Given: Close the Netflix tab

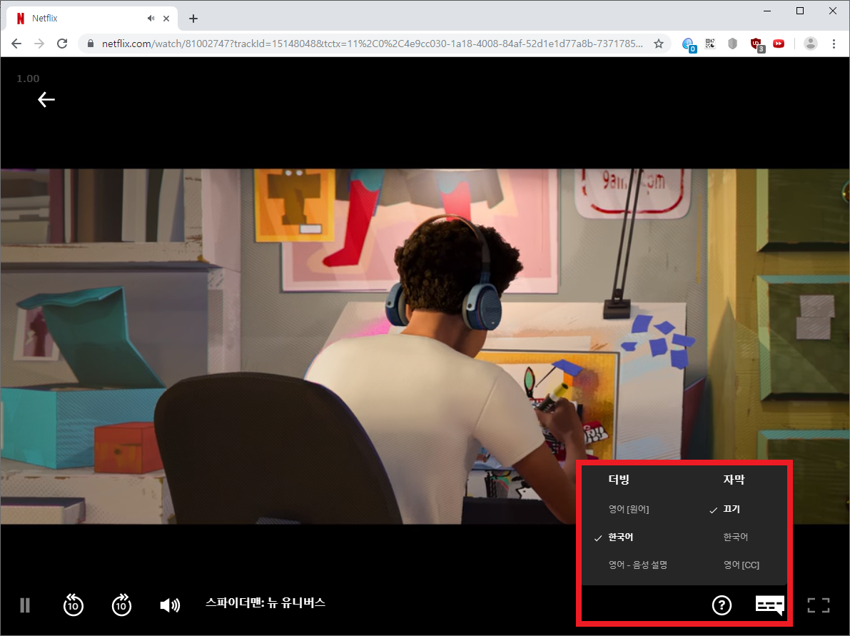Looking at the screenshot, I should [x=166, y=19].
